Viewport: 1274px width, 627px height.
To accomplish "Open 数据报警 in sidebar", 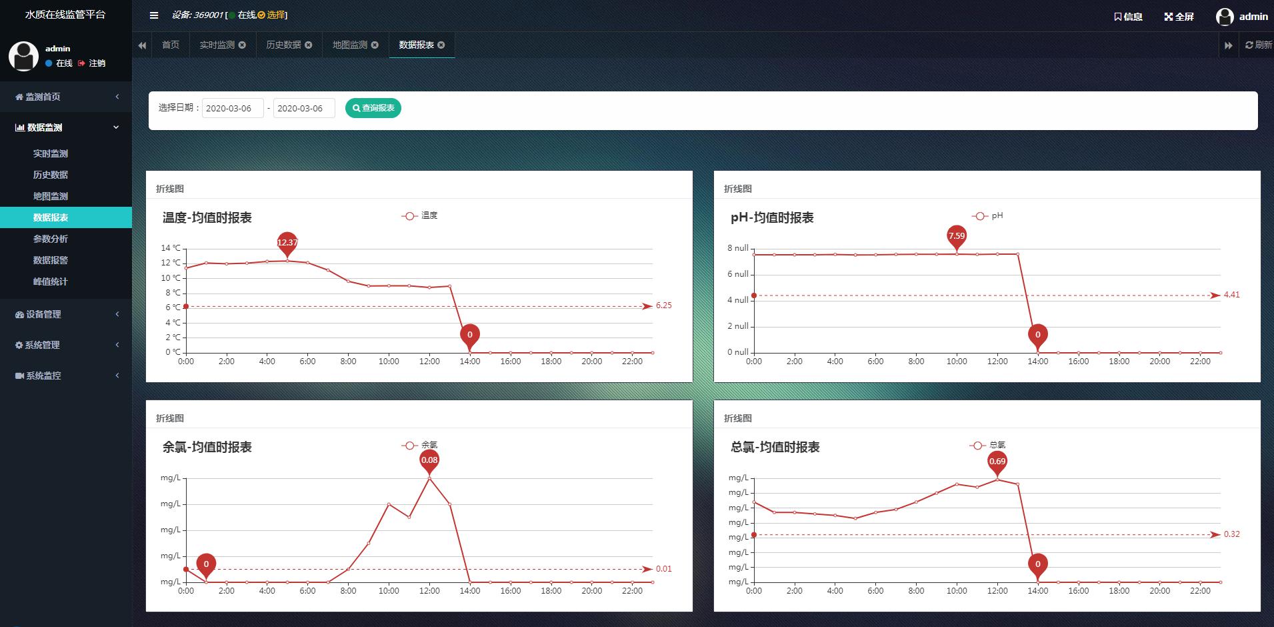I will click(66, 260).
